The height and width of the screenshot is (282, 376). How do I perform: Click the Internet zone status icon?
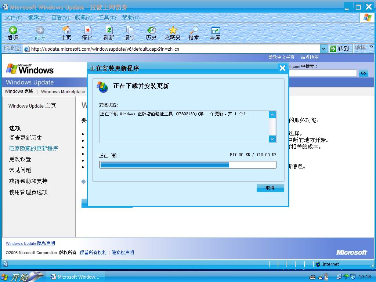pos(318,264)
